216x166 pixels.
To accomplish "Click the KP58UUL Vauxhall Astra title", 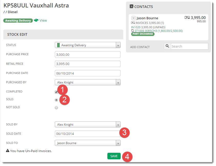I will [36, 5].
